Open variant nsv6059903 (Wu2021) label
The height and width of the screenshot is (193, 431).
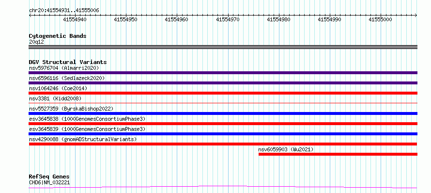click(286, 149)
